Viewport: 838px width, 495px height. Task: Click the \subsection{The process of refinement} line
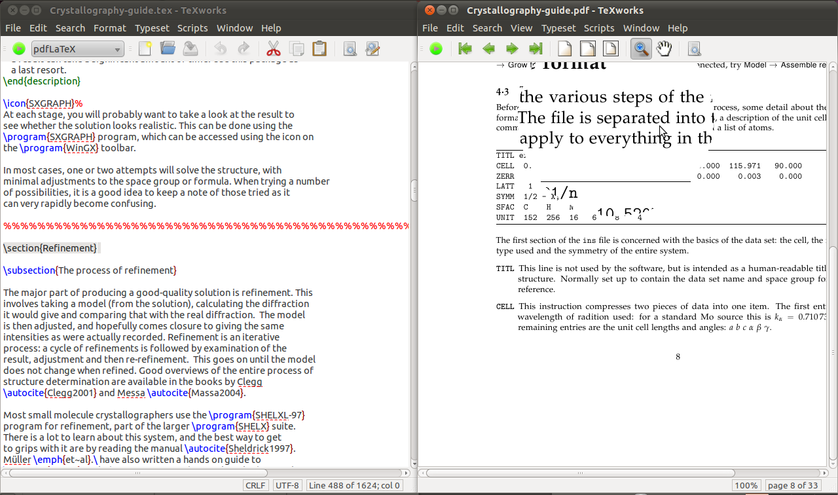[x=90, y=270]
